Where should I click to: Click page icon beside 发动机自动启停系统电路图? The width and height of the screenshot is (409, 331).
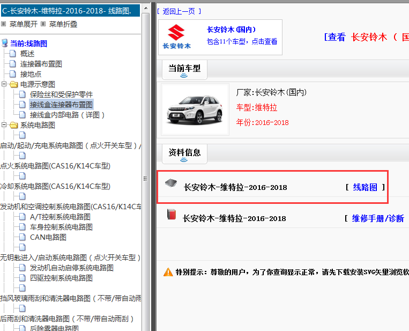23,268
